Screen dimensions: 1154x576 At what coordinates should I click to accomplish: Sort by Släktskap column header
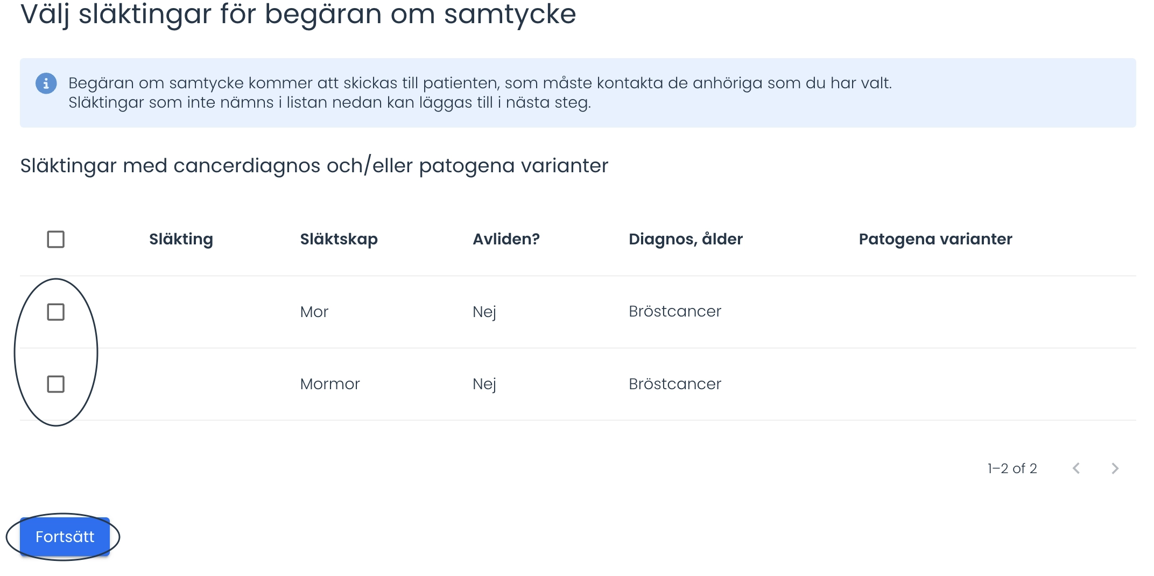339,239
